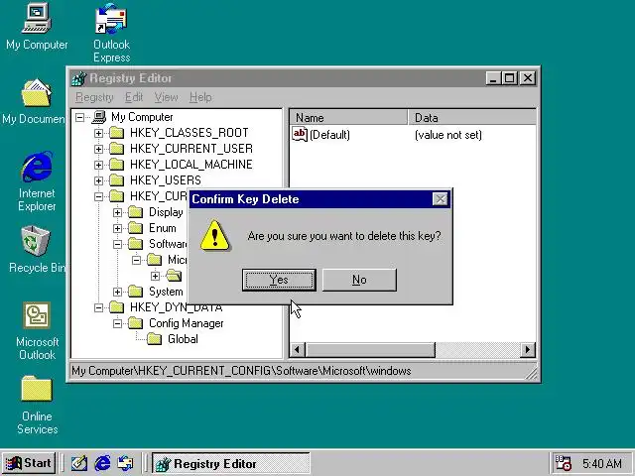Expand the Display key

point(117,212)
